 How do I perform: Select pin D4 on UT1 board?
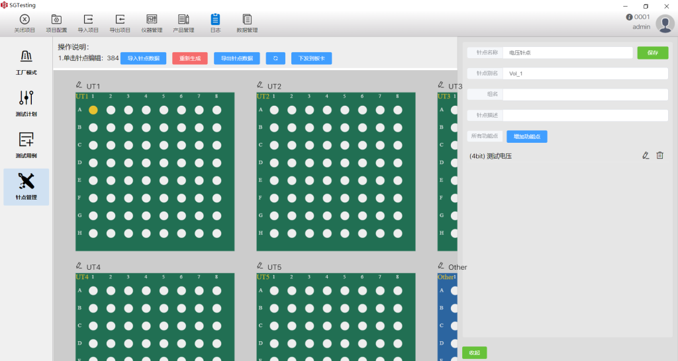pos(146,163)
